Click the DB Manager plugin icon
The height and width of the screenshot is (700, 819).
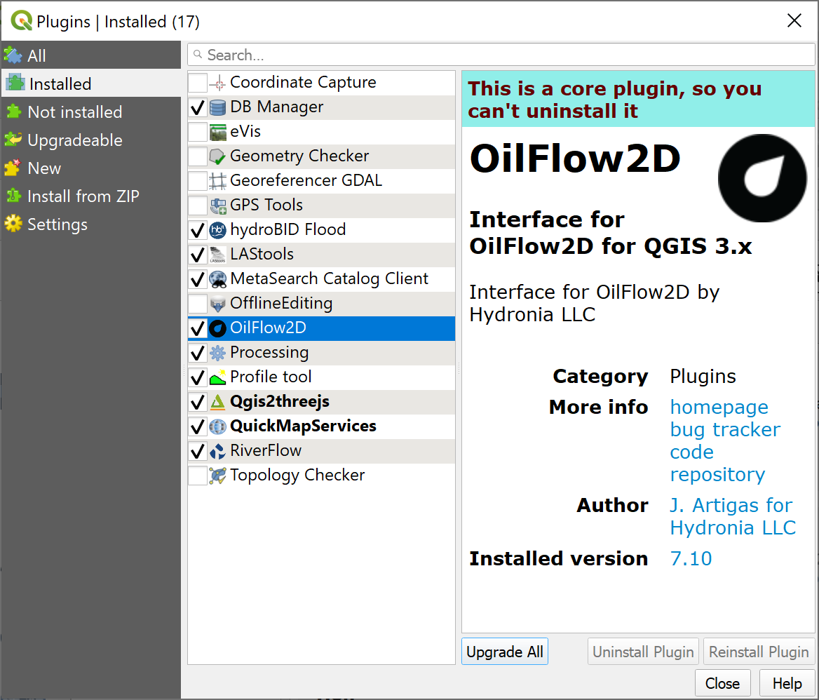218,107
